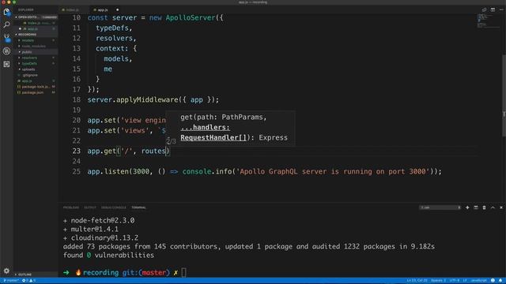
Task: Click the feedback smiley in status bar
Action: pos(493,281)
